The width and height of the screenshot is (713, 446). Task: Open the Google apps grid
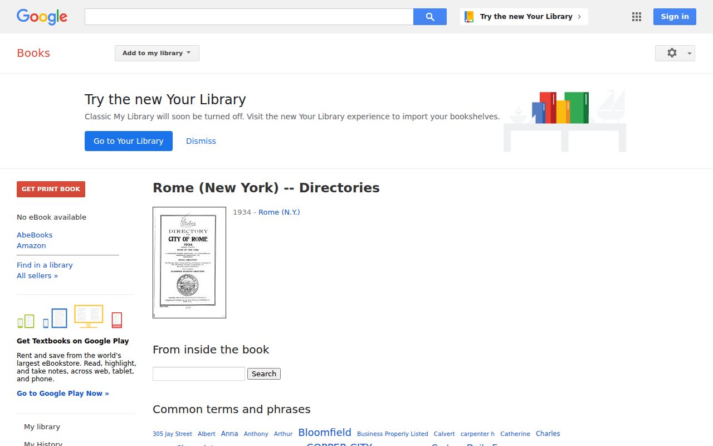point(637,17)
